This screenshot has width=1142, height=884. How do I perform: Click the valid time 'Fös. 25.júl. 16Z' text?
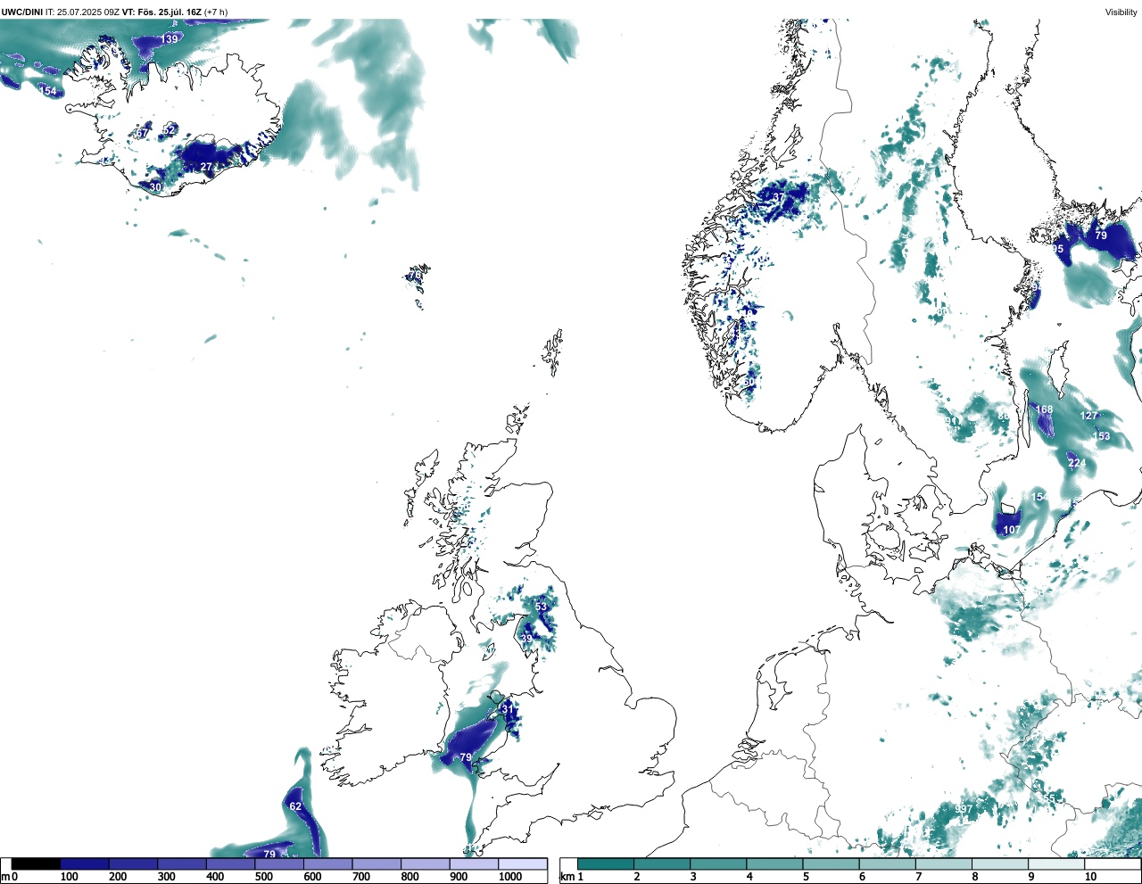point(169,12)
